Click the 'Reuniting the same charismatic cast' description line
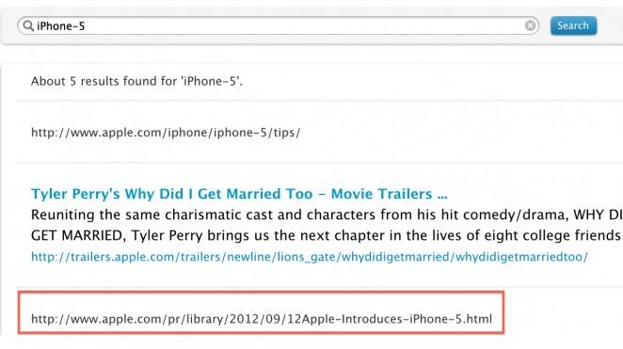 327,214
